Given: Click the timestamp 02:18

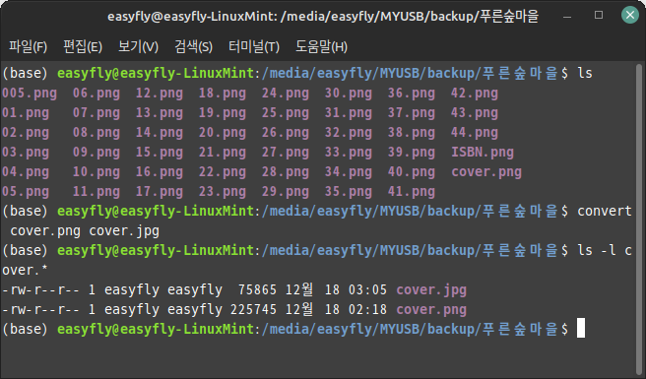Looking at the screenshot, I should click(367, 310).
